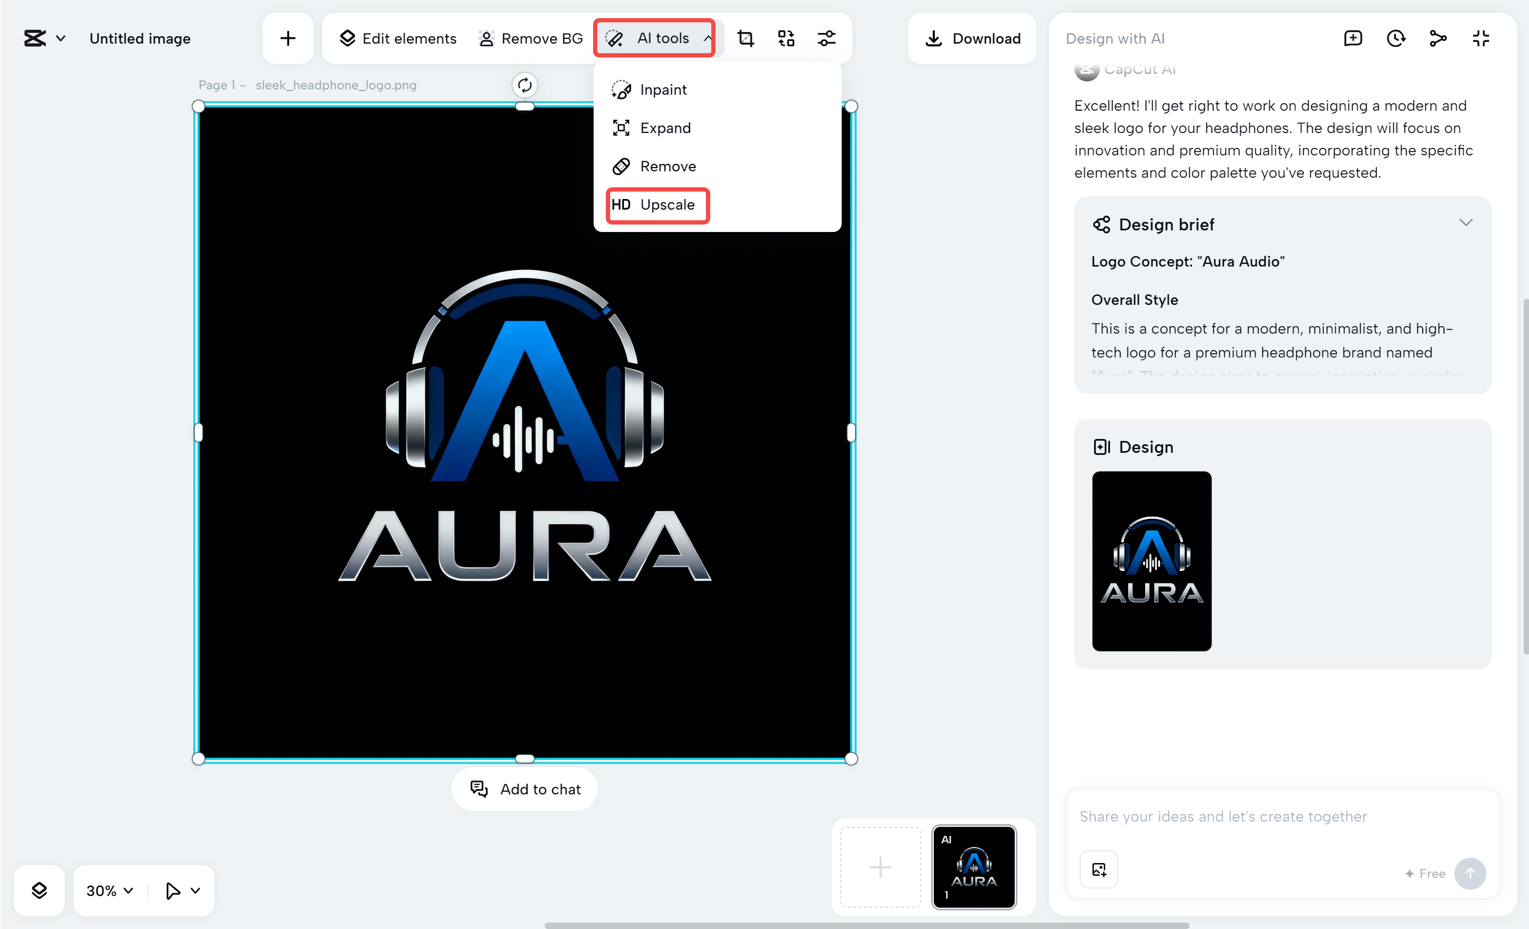Open the cursor tool dropdown

coord(182,891)
